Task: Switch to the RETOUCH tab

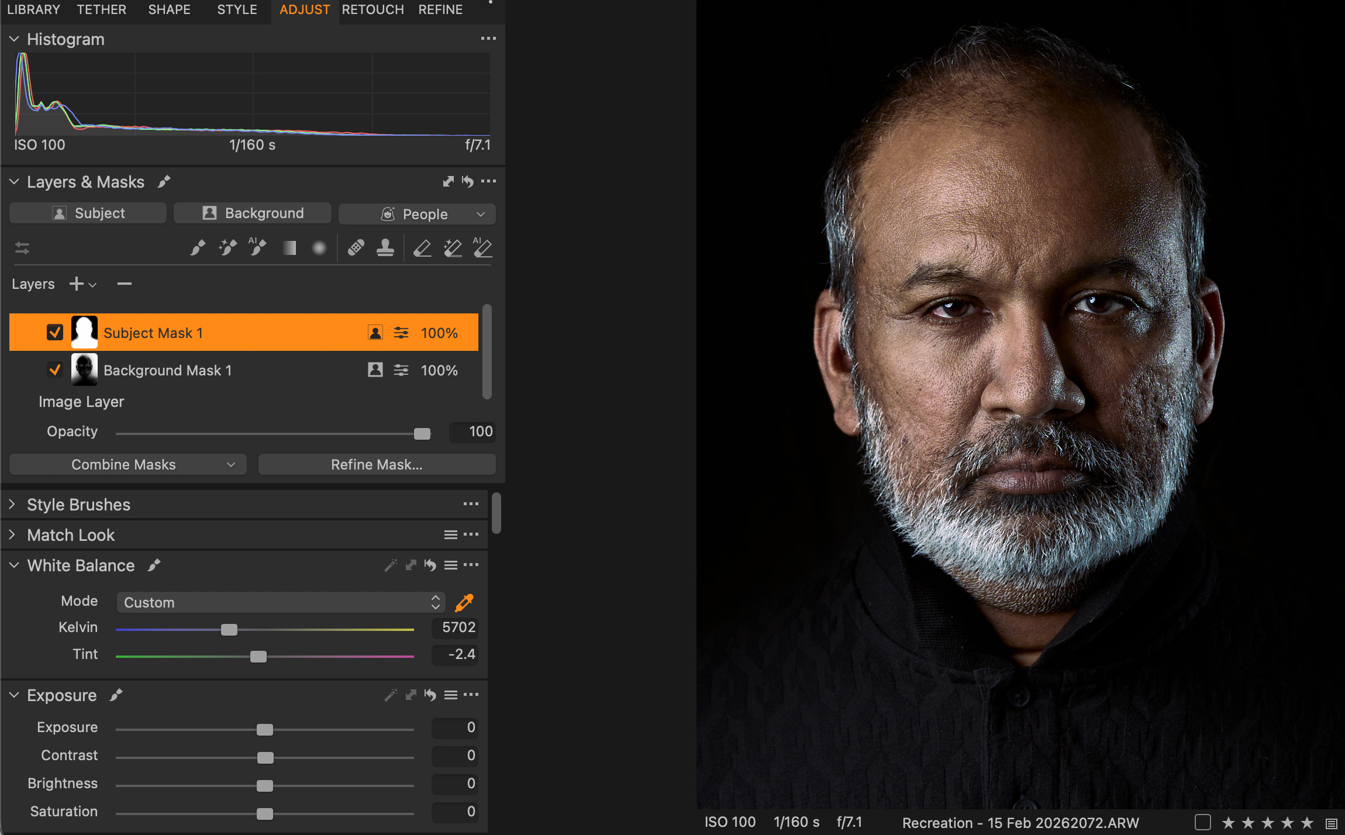Action: click(373, 10)
